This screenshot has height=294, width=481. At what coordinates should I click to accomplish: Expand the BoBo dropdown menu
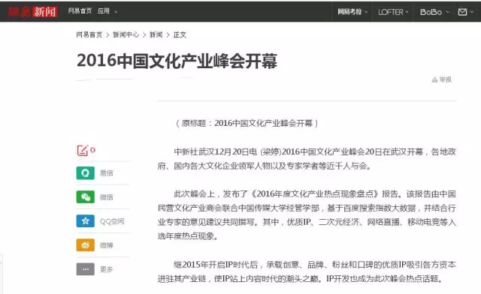pos(434,12)
